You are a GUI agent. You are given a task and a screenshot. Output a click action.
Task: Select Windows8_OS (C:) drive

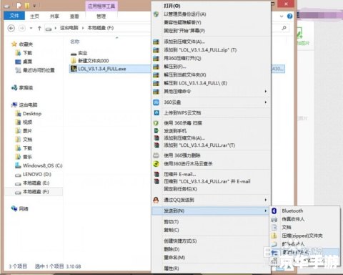coord(42,165)
